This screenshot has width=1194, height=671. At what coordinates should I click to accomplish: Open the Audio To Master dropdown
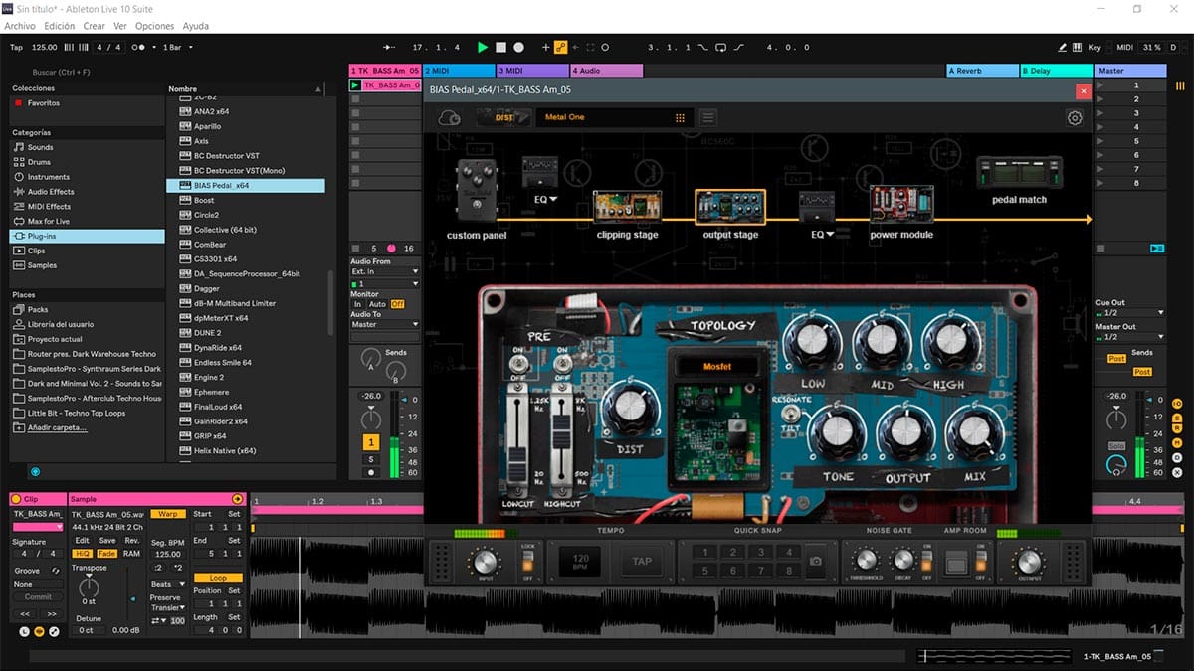tap(385, 325)
